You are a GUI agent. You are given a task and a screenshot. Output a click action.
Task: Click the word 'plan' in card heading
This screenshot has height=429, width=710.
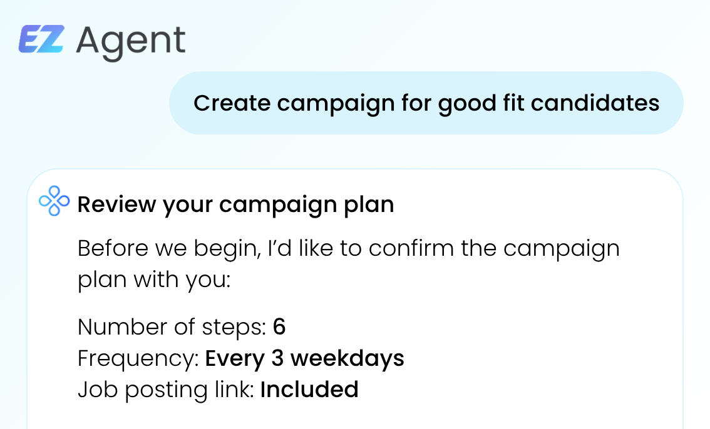(x=369, y=205)
